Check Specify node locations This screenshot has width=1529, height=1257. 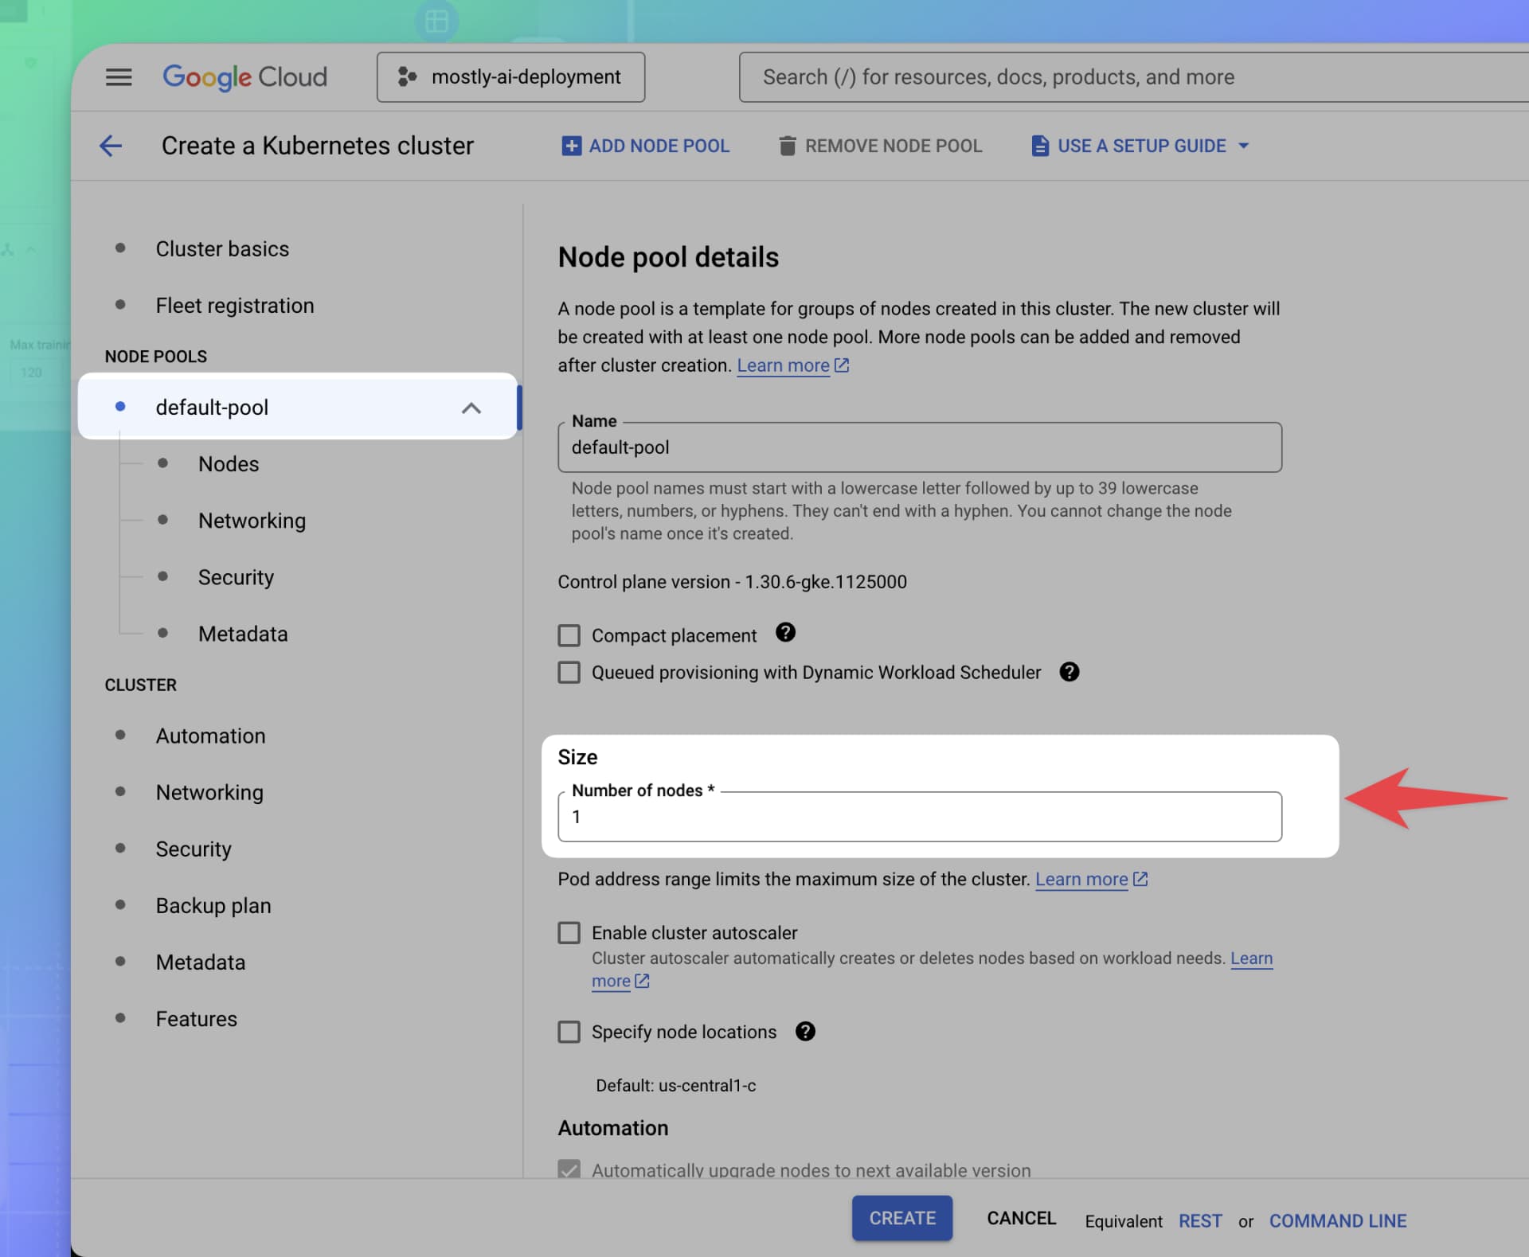coord(569,1032)
